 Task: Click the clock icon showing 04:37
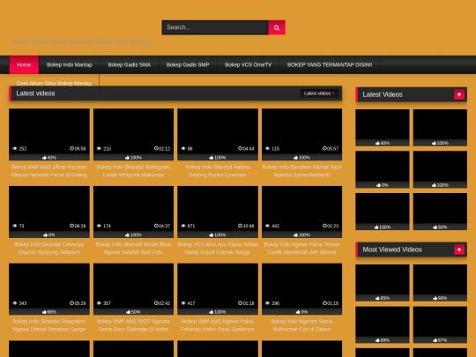pyautogui.click(x=156, y=226)
